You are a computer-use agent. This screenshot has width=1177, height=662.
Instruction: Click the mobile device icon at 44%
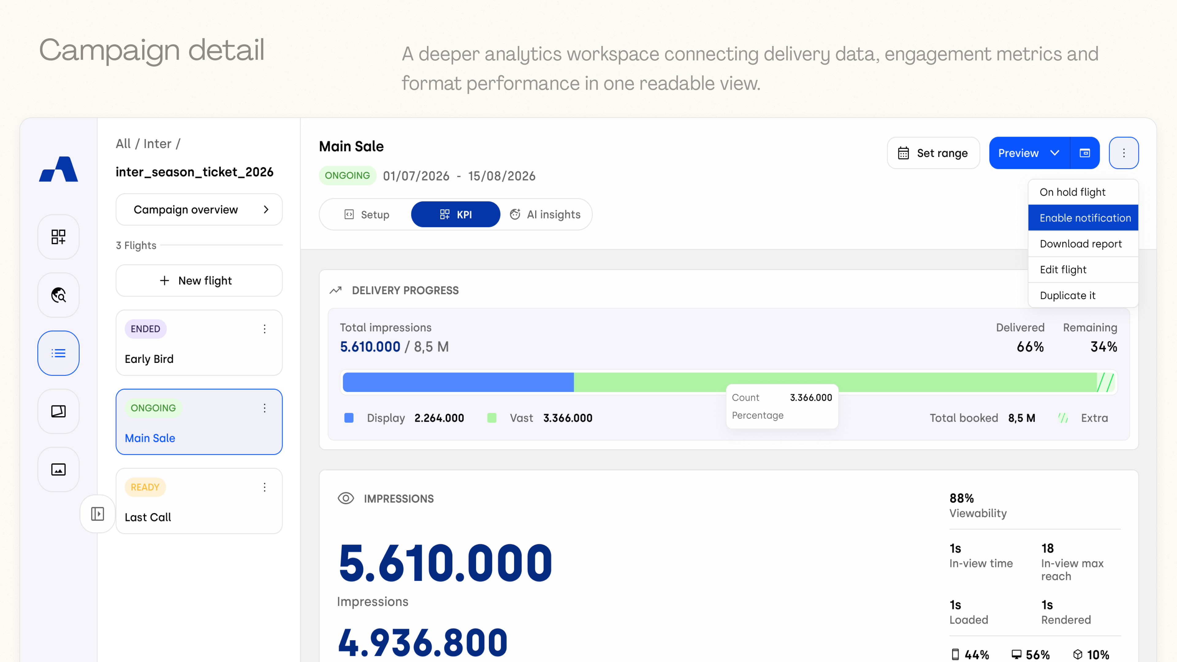click(955, 654)
